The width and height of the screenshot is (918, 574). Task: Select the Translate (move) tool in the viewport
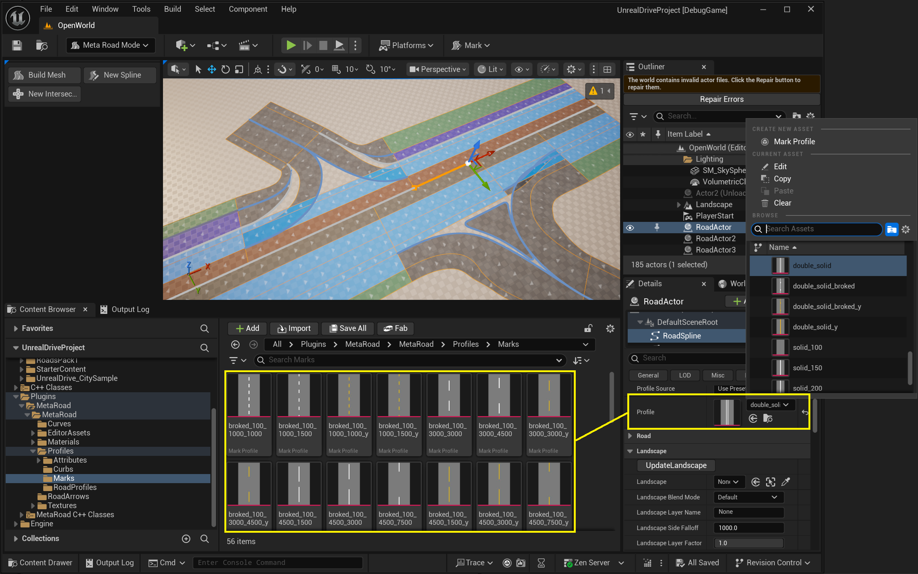[211, 69]
